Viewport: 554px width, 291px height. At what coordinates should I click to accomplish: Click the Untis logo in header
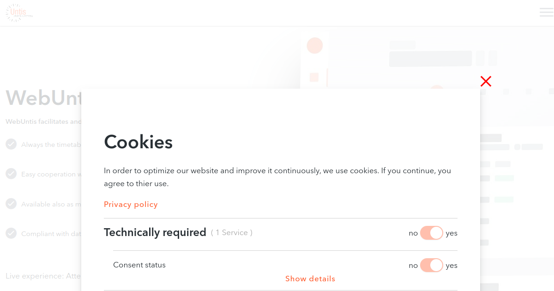coord(19,12)
